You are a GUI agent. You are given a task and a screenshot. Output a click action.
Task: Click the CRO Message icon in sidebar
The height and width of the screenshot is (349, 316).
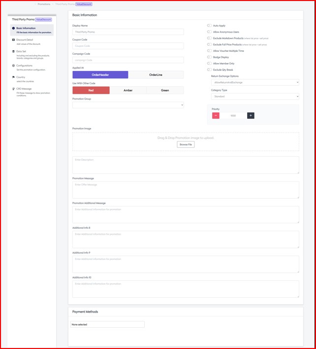[13, 89]
